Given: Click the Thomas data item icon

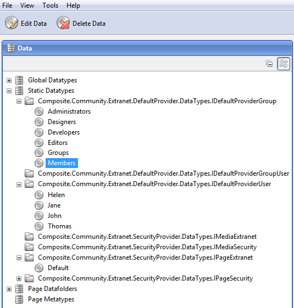Looking at the screenshot, I should click(39, 226).
